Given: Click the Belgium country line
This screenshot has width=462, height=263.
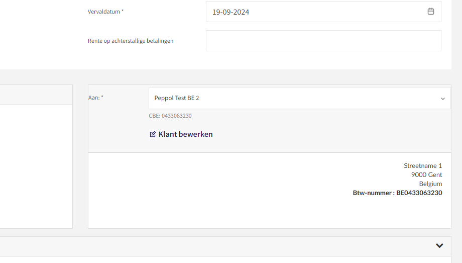Looking at the screenshot, I should (x=430, y=184).
